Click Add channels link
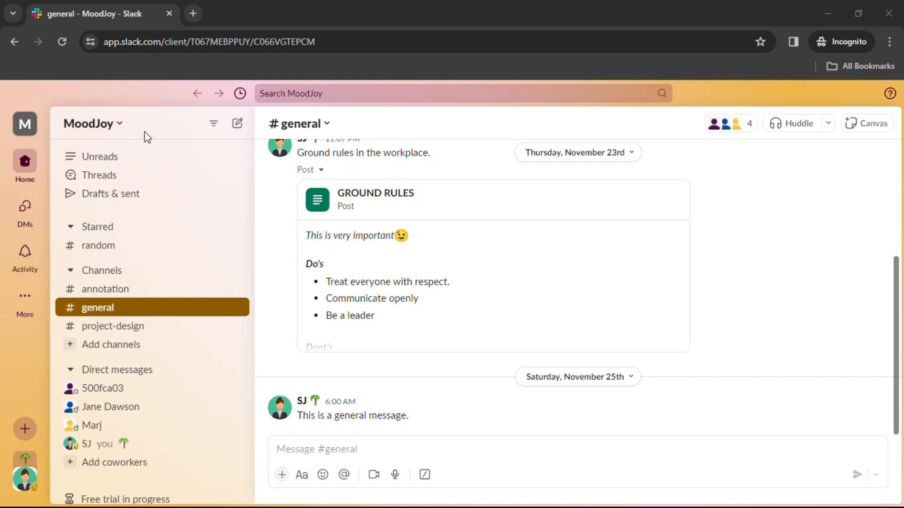Viewport: 904px width, 508px height. (111, 344)
